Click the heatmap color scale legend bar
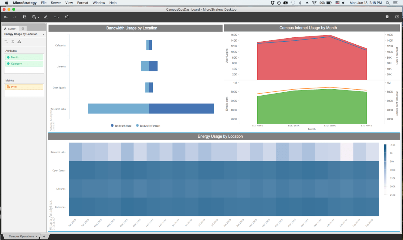 (x=385, y=170)
